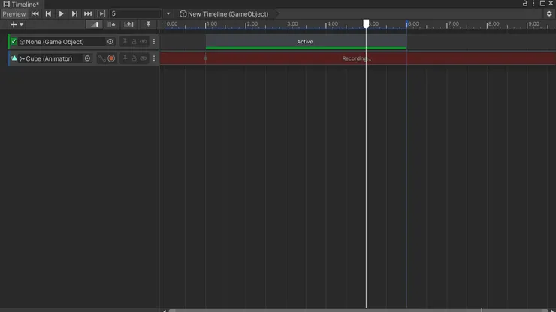Click the timeline end marker at 6.00
The width and height of the screenshot is (556, 312).
[407, 24]
